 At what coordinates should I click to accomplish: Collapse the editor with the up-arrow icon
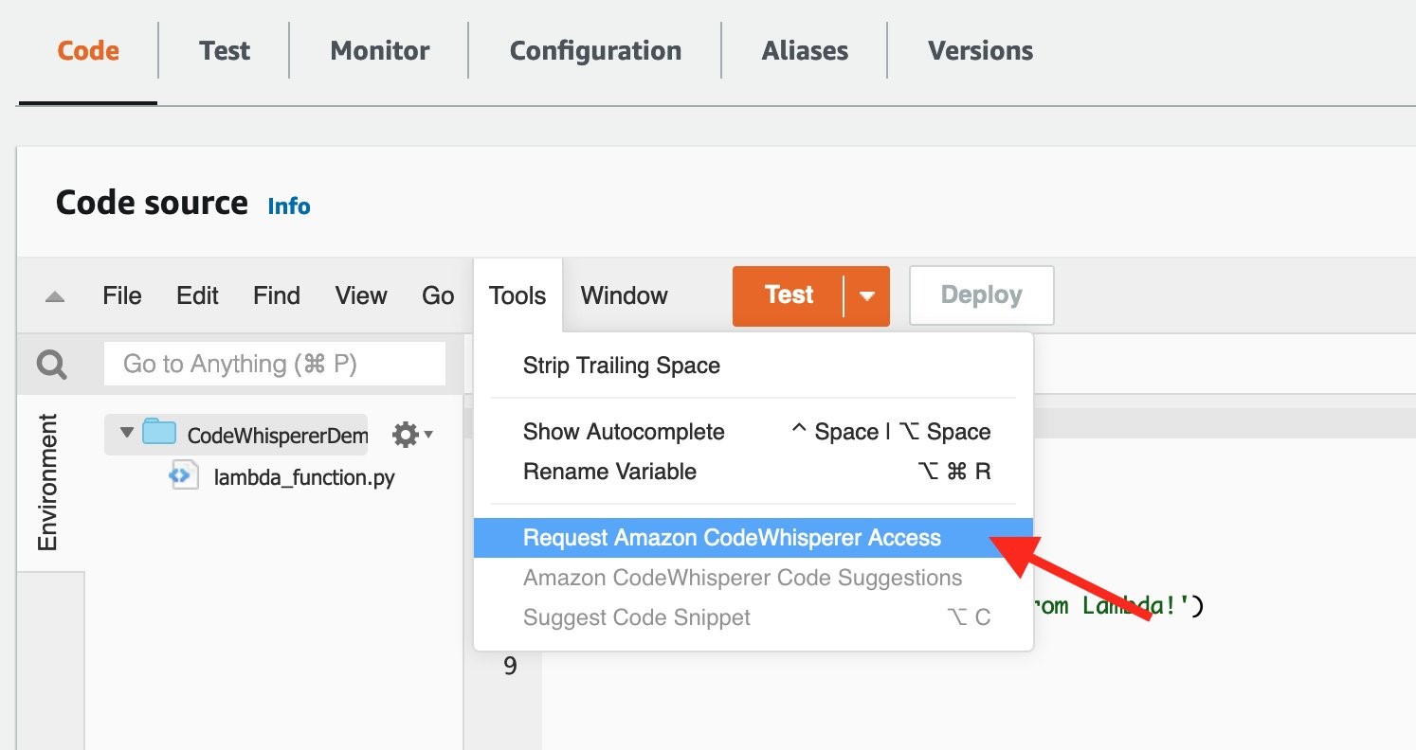tap(54, 295)
